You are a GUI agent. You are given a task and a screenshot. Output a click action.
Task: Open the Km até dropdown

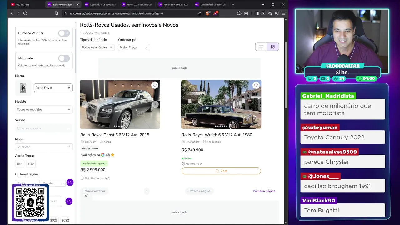pyautogui.click(x=53, y=183)
